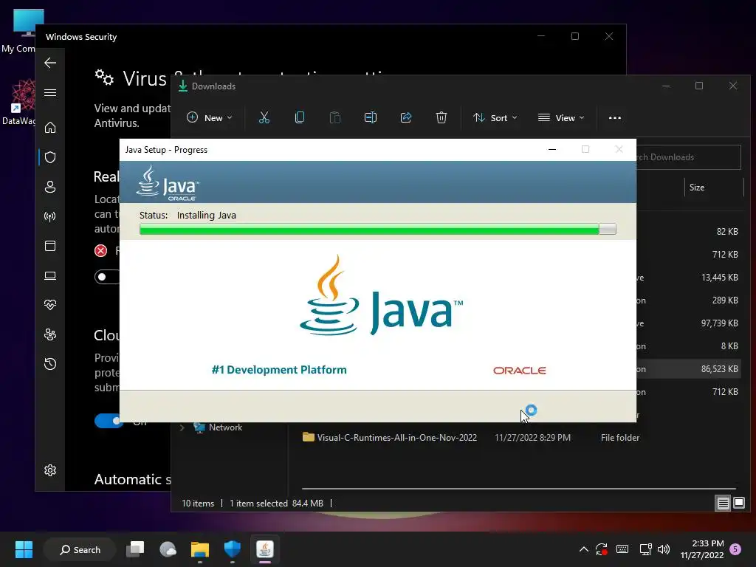Open the Windows Start menu
This screenshot has height=567, width=756.
(24, 549)
